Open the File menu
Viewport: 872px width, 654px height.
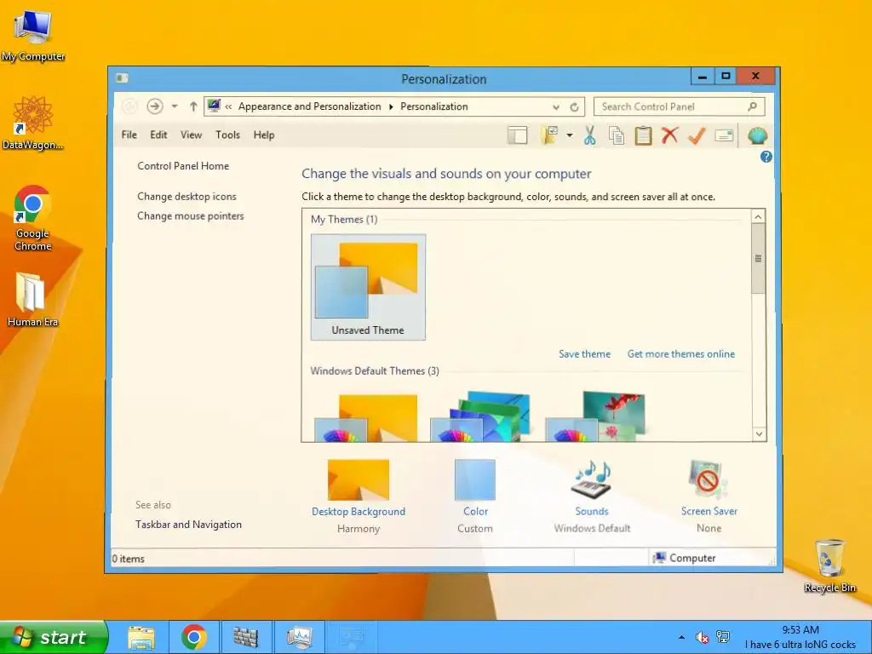pos(129,135)
